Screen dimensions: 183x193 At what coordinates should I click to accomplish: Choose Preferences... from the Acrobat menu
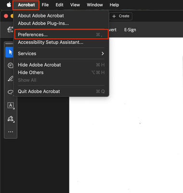point(61,34)
